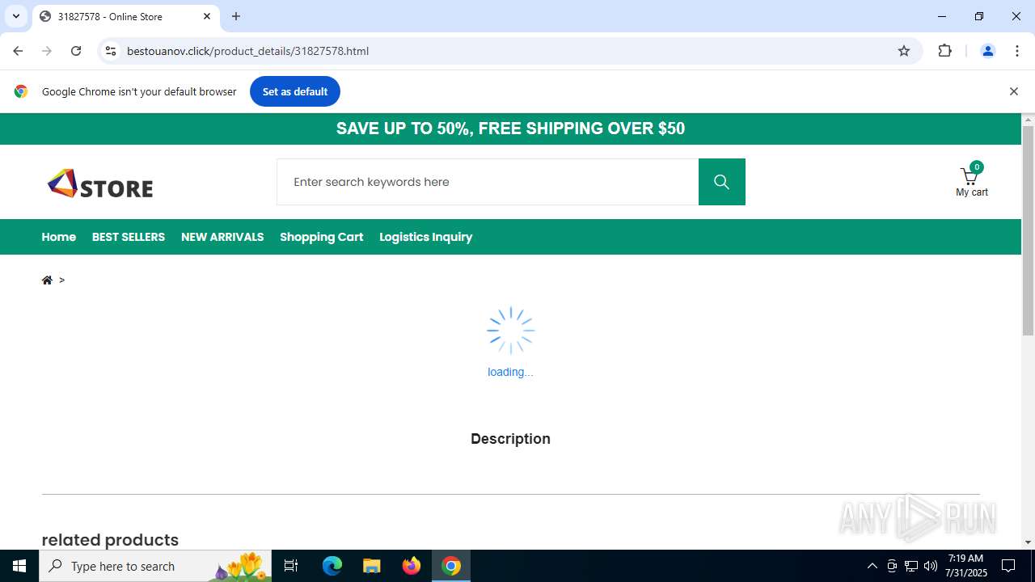Focus the search keywords input field
This screenshot has height=582, width=1035.
[488, 182]
